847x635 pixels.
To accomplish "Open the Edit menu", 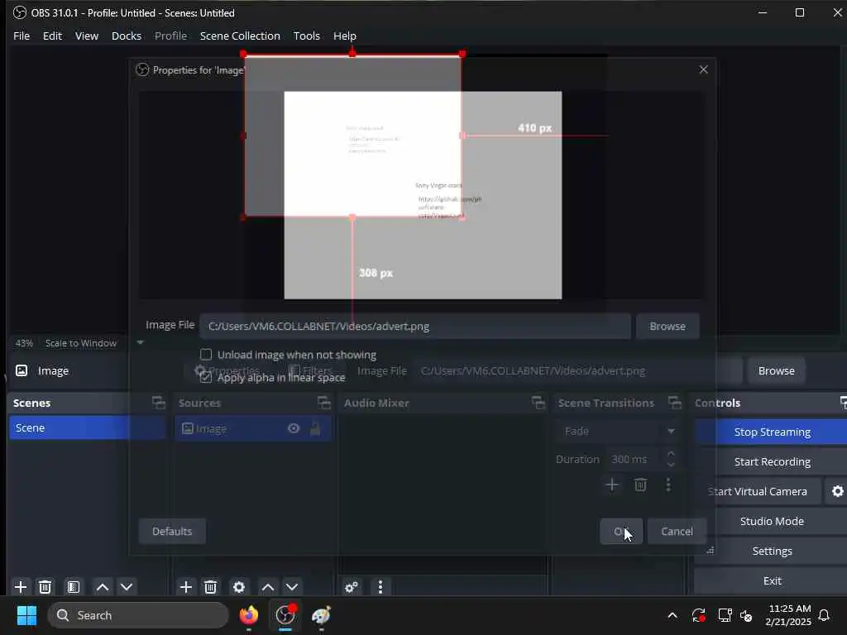I will pyautogui.click(x=52, y=36).
